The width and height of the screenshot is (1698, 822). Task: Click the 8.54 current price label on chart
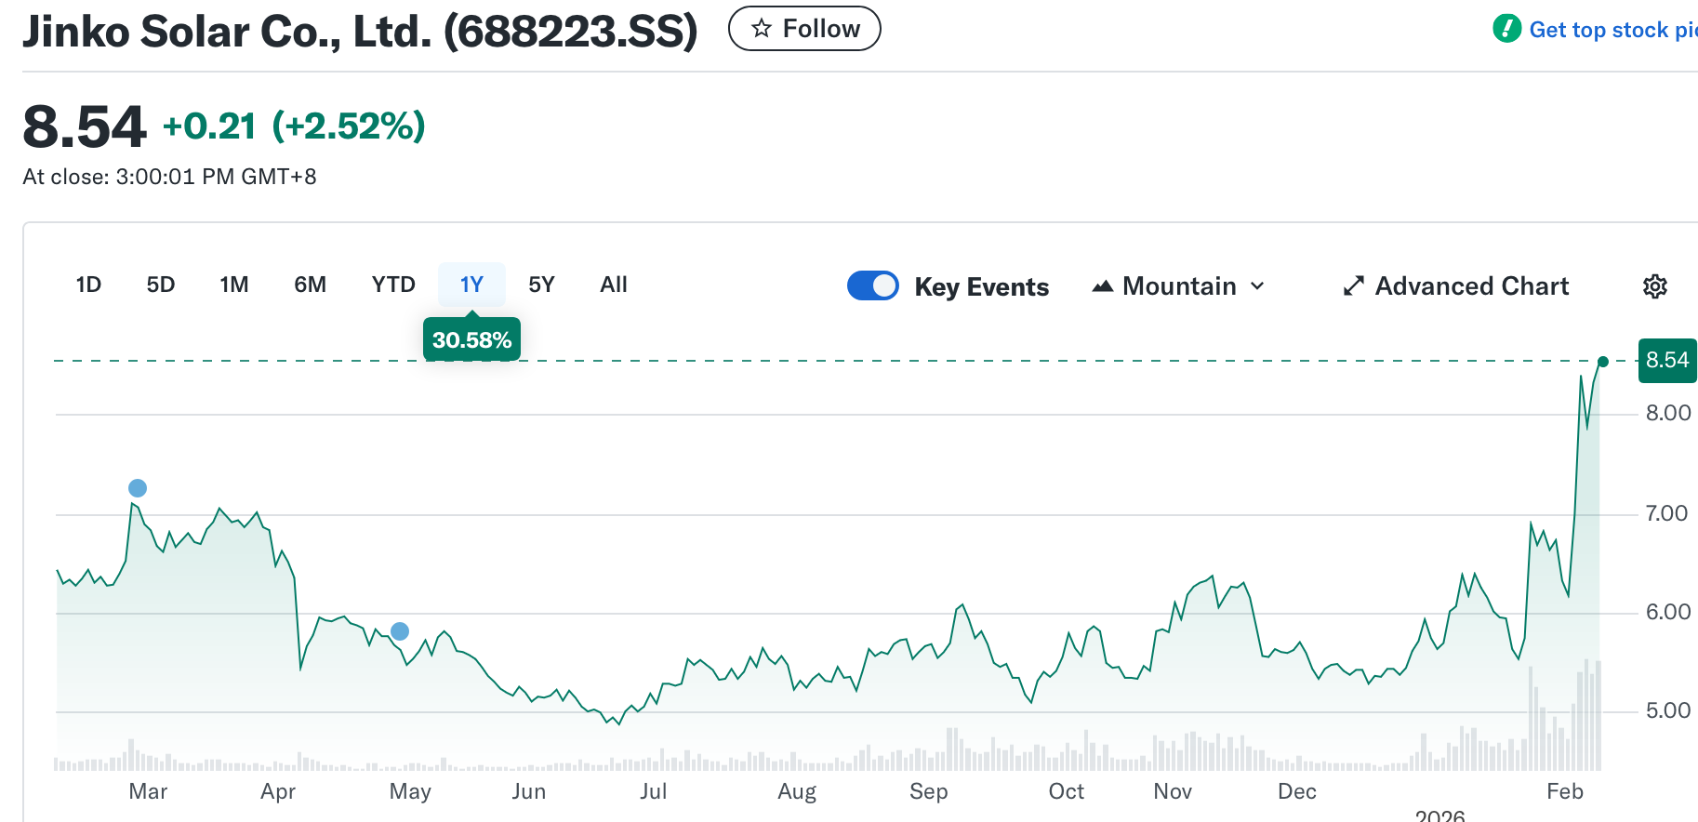pyautogui.click(x=1666, y=360)
